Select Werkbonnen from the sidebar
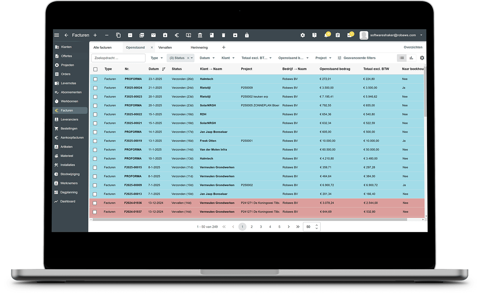Image resolution: width=481 pixels, height=297 pixels. click(69, 101)
